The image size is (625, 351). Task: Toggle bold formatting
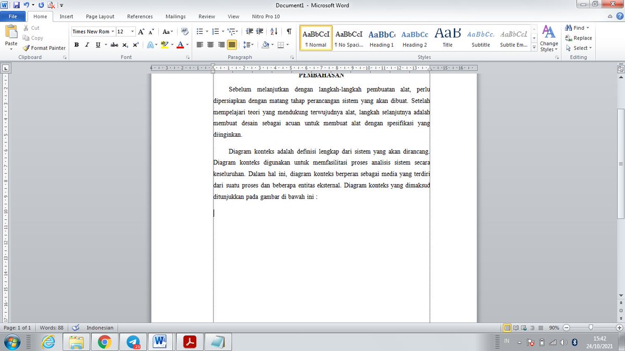coord(76,45)
